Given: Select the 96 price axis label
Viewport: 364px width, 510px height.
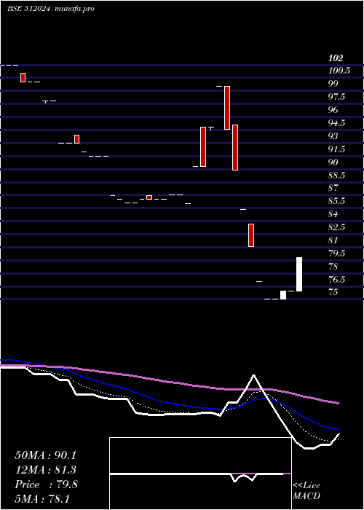Looking at the screenshot, I should 333,109.
